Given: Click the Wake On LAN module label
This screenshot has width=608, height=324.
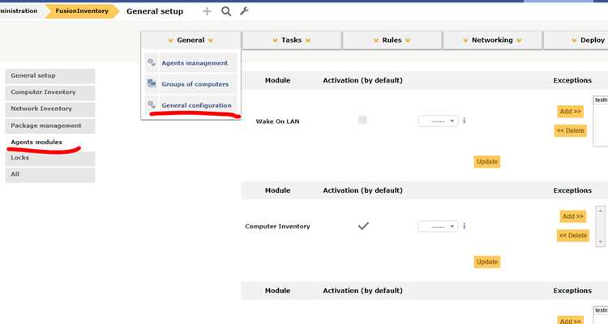Looking at the screenshot, I should point(277,122).
